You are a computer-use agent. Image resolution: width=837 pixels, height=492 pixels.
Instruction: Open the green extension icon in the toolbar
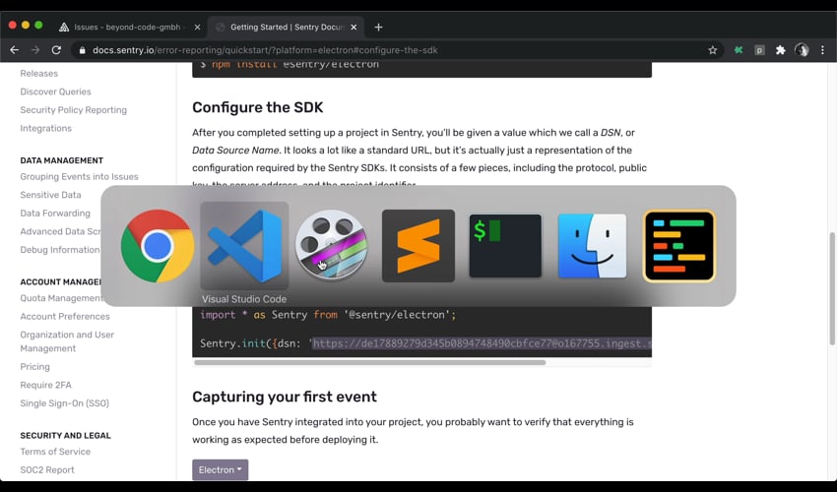739,50
